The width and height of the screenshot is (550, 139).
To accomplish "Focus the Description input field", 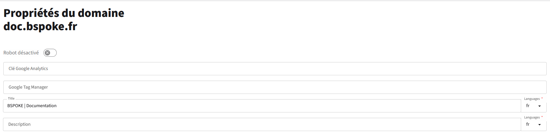I will point(262,124).
